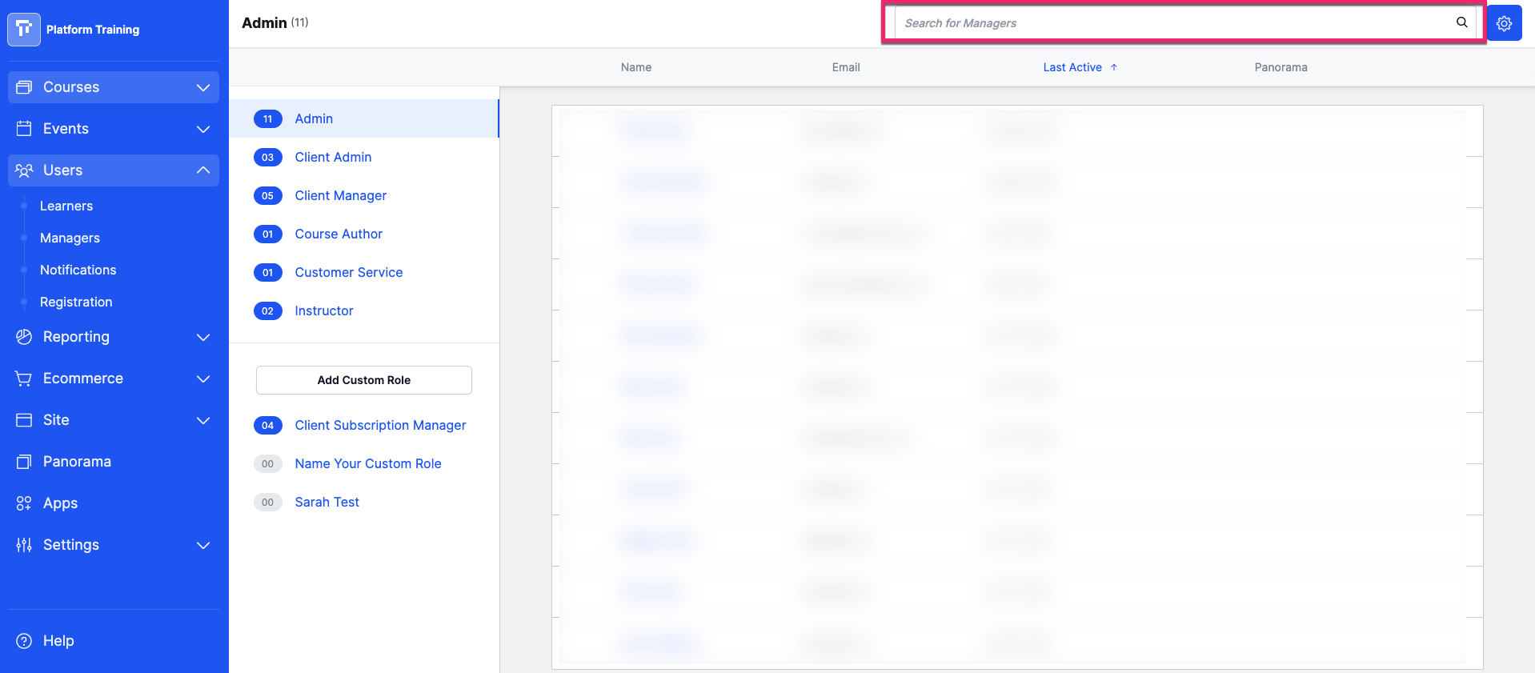Click the Apps grid icon
Screen dimensions: 1535x673
24,503
